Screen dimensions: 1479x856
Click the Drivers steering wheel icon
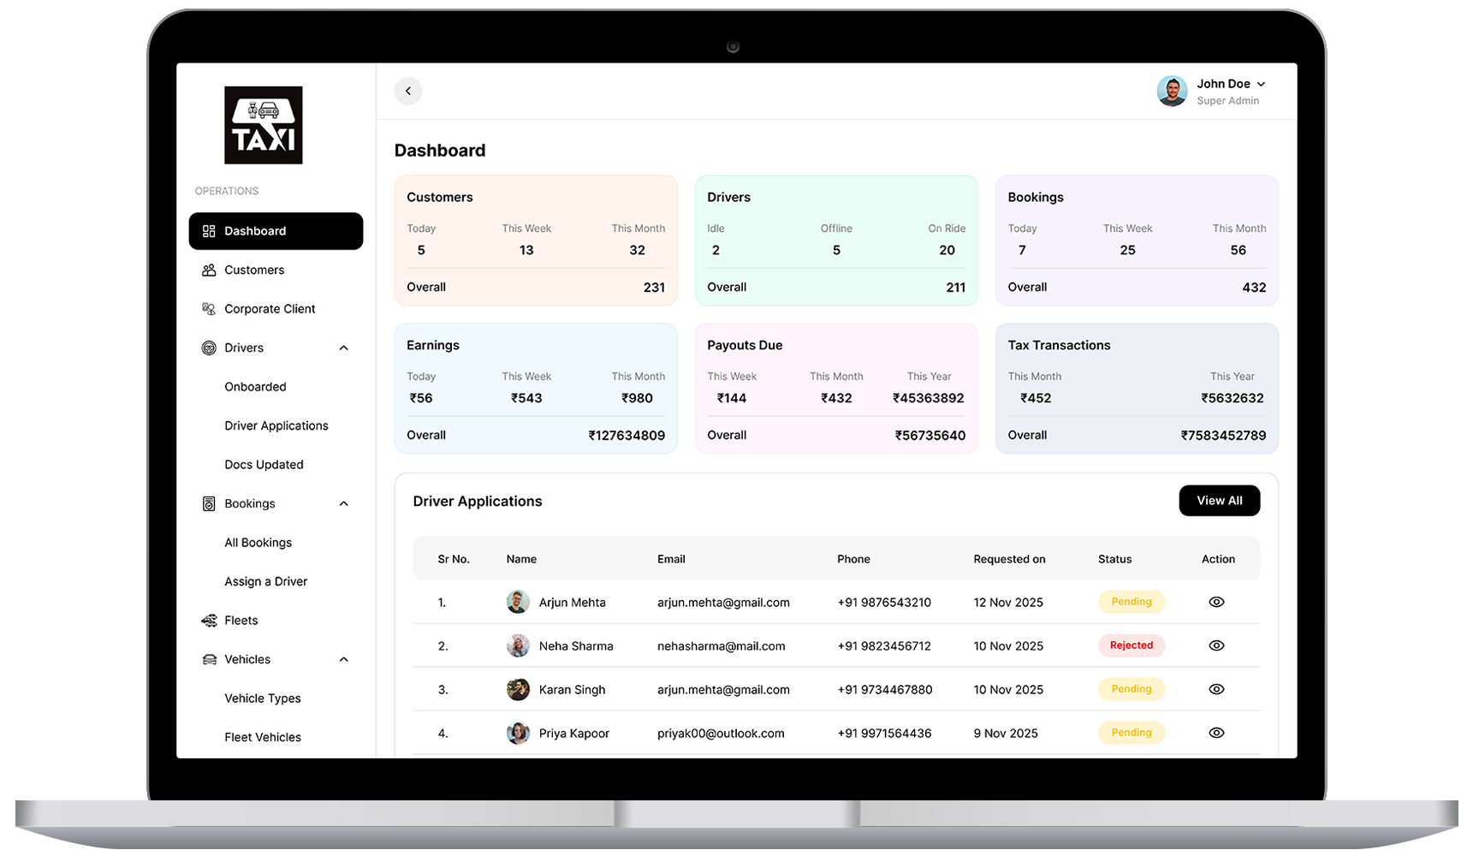209,348
